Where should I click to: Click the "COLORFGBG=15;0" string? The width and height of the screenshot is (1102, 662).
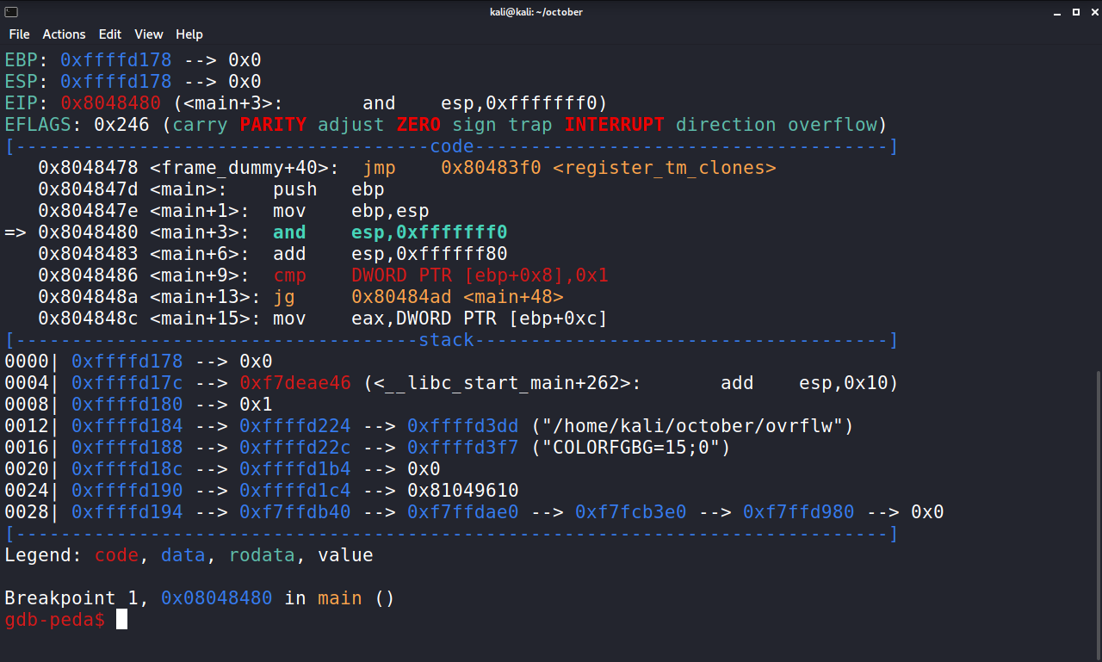point(631,448)
